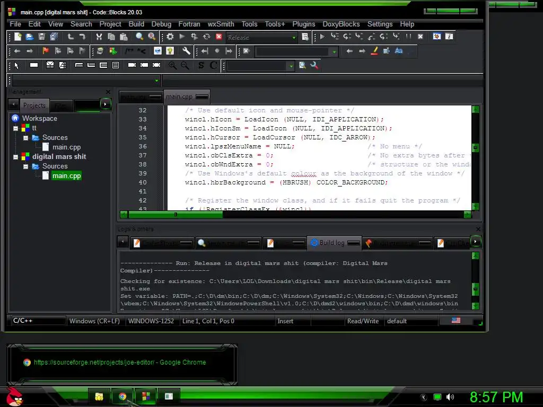Click the Open file folder icon
Screen dimensions: 543x407
tap(30, 37)
